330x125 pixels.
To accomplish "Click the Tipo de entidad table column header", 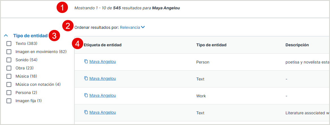I will coord(211,45).
